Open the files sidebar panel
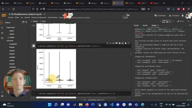This screenshot has height=108, width=192. click(x=2, y=38)
